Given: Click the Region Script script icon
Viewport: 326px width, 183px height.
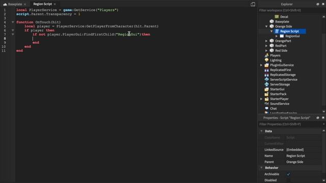Looking at the screenshot, I should tap(277, 31).
